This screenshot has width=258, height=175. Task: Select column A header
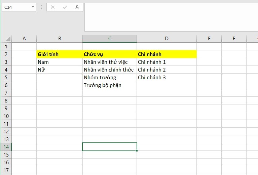[24, 39]
